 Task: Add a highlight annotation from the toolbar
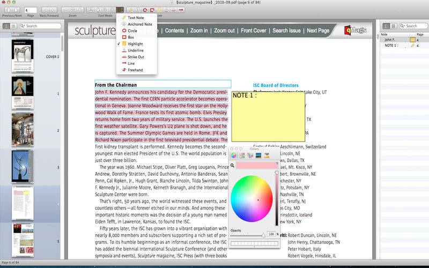click(159, 10)
